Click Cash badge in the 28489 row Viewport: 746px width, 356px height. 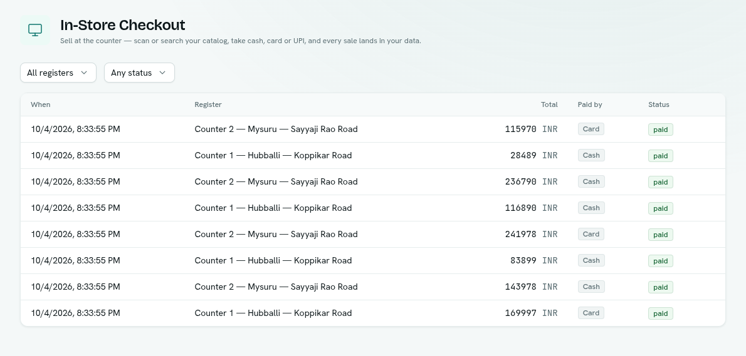(591, 155)
